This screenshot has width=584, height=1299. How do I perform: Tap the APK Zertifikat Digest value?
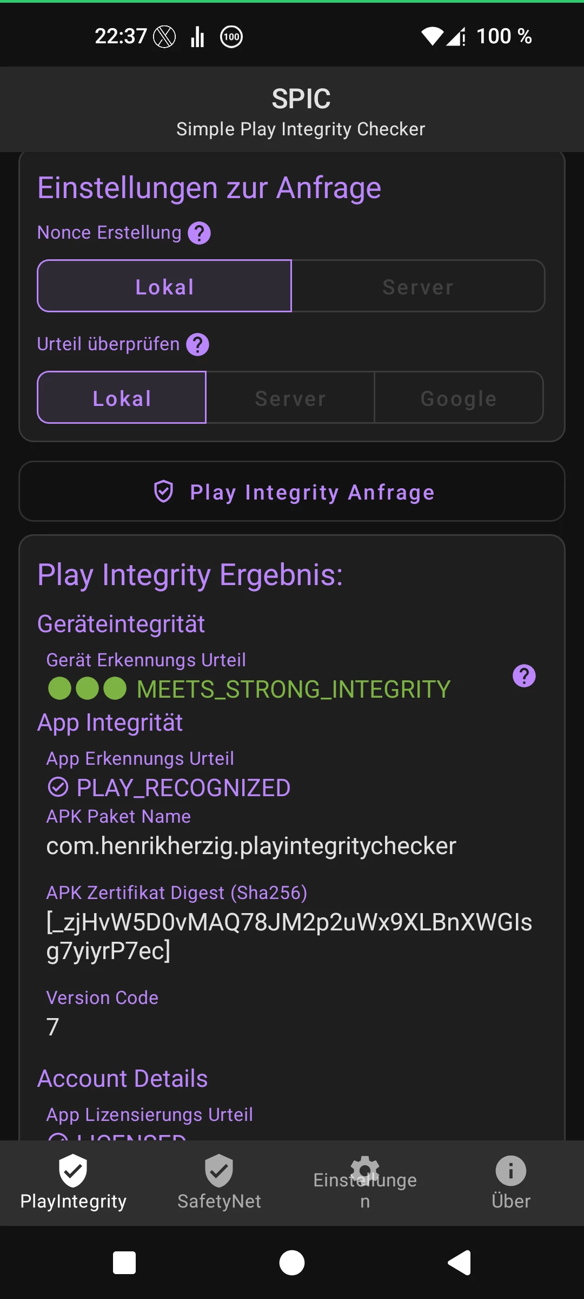[289, 936]
